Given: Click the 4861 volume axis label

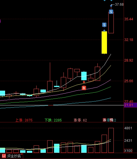Looking at the screenshot, I should point(128,128).
